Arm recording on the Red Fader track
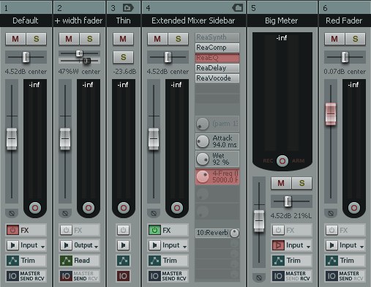Image resolution: width=371 pixels, height=287 pixels. click(x=354, y=208)
